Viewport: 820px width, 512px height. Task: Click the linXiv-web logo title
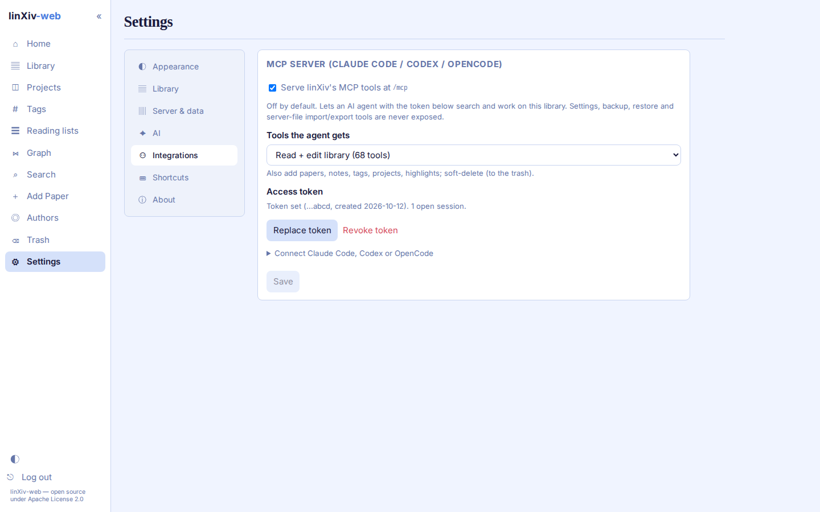35,16
